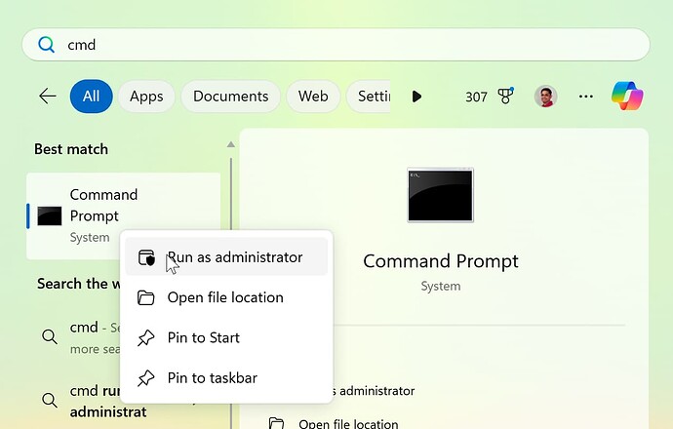Click the user profile avatar
673x429 pixels.
[545, 97]
